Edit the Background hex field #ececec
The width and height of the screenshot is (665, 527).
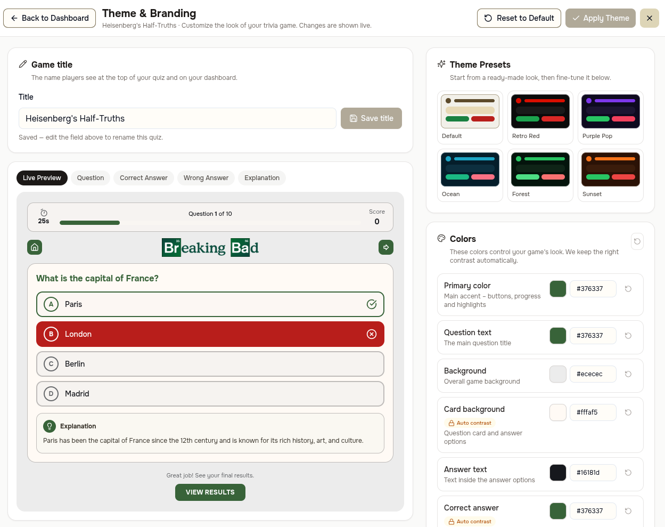[x=593, y=374]
